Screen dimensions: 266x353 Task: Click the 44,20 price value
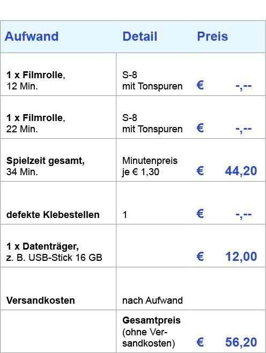(241, 171)
